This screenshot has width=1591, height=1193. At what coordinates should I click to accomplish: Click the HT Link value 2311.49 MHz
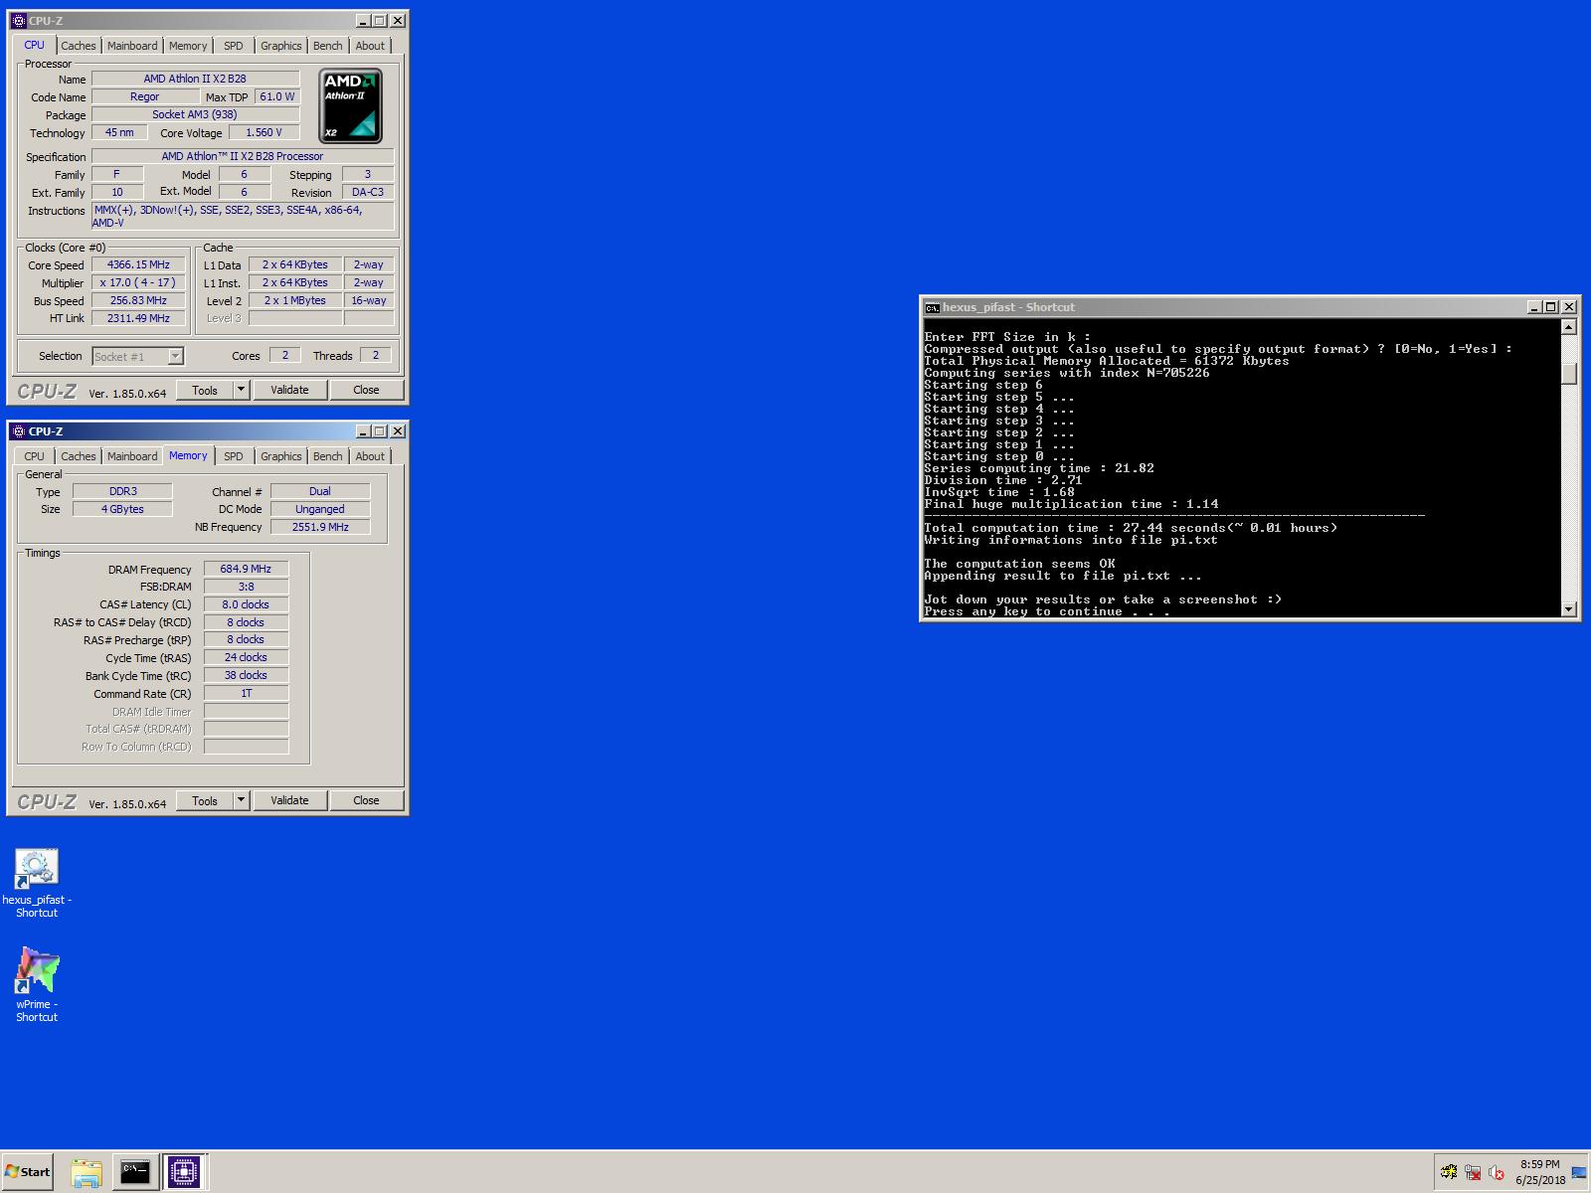click(138, 318)
